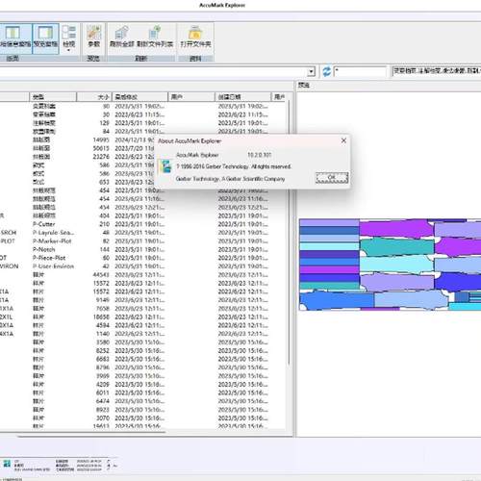The image size is (481, 481).
Task: Click the file icon in bottom details pane
Action: click(x=7, y=464)
